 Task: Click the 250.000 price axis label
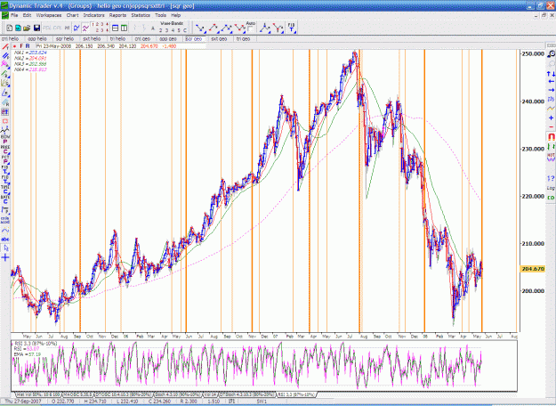tap(533, 53)
